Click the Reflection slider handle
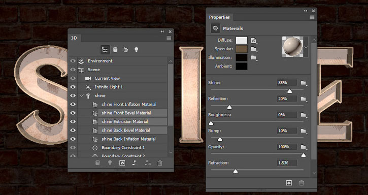This screenshot has height=195, width=368. (x=229, y=107)
